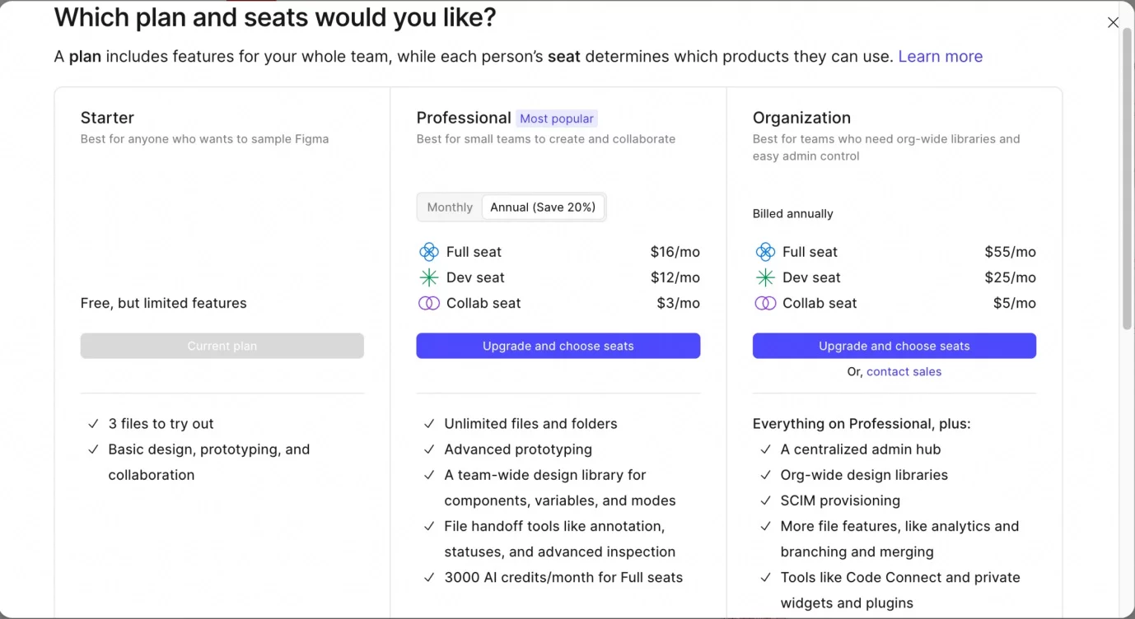Click checkmark beside Unlimited files and folders
The width and height of the screenshot is (1135, 619).
tap(429, 424)
